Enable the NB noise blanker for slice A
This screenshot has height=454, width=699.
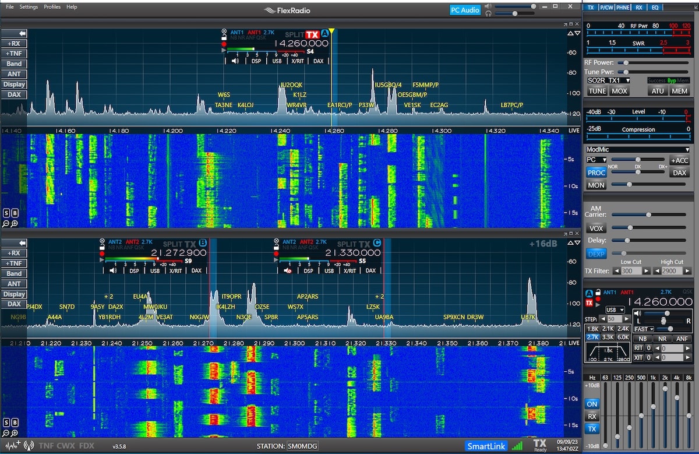coord(642,339)
